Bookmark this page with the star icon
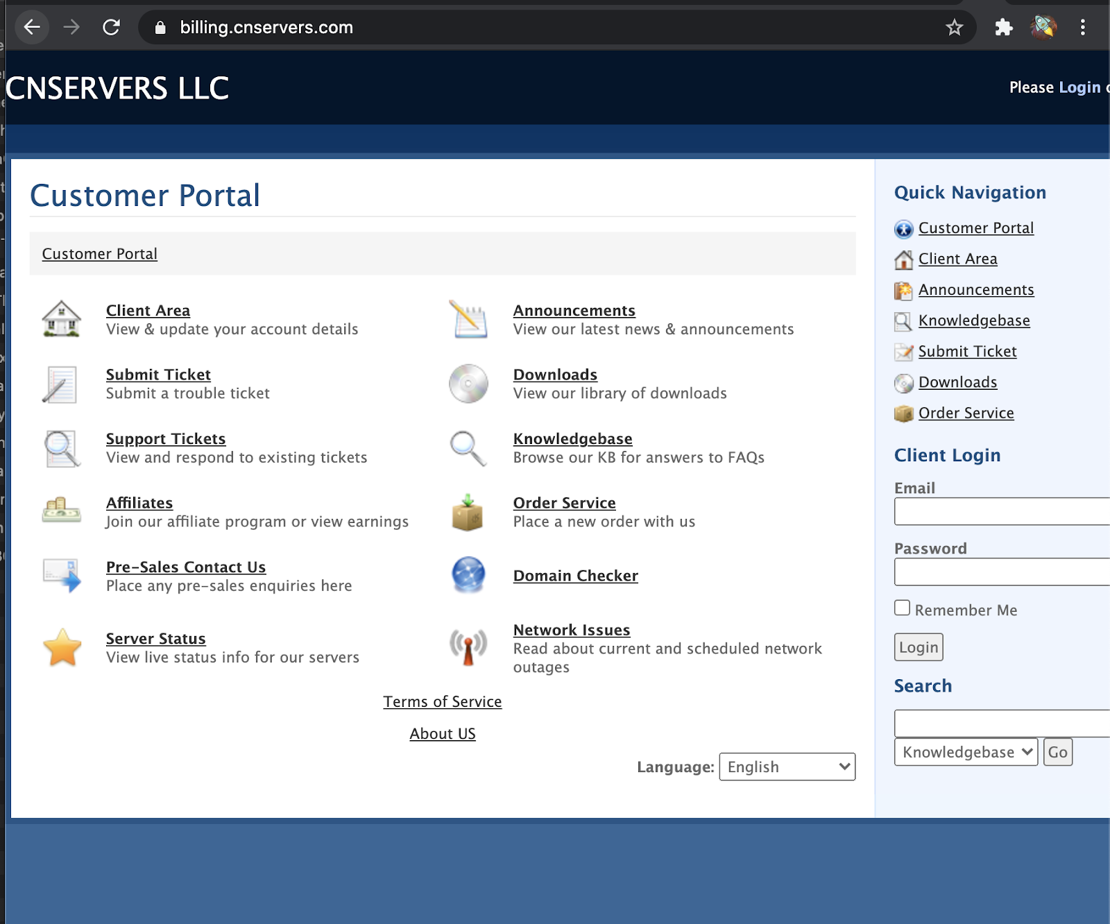Image resolution: width=1110 pixels, height=924 pixels. click(x=955, y=27)
